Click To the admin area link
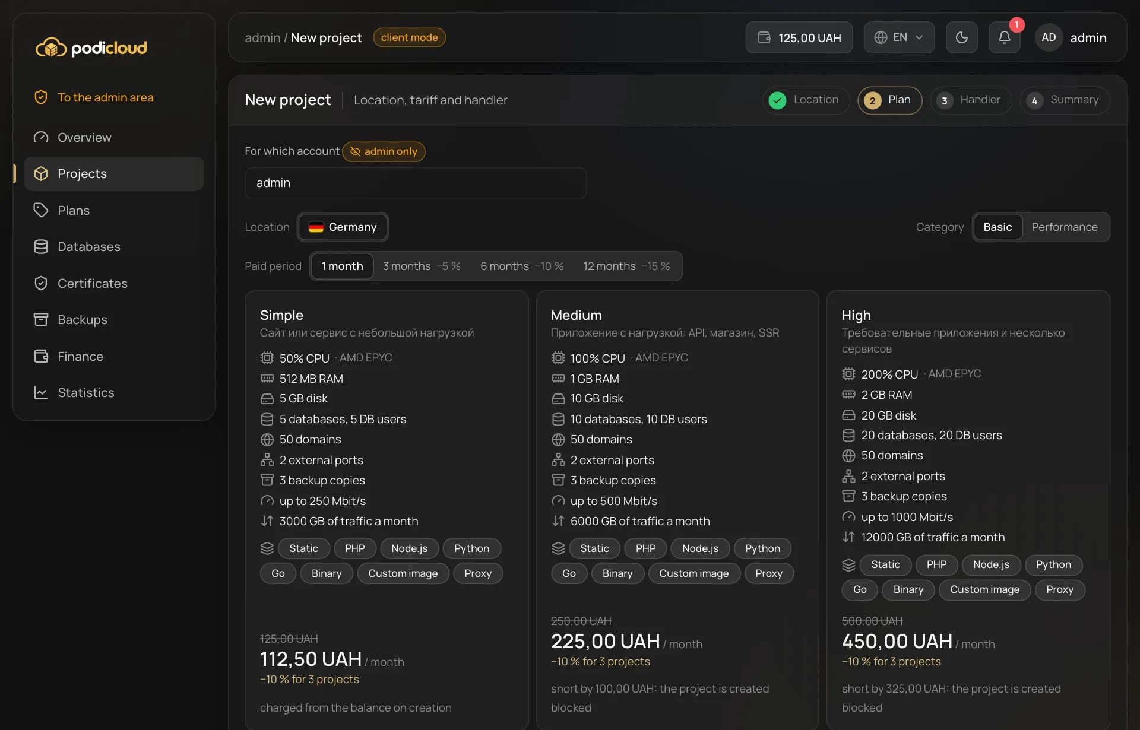The width and height of the screenshot is (1140, 730). 105,97
